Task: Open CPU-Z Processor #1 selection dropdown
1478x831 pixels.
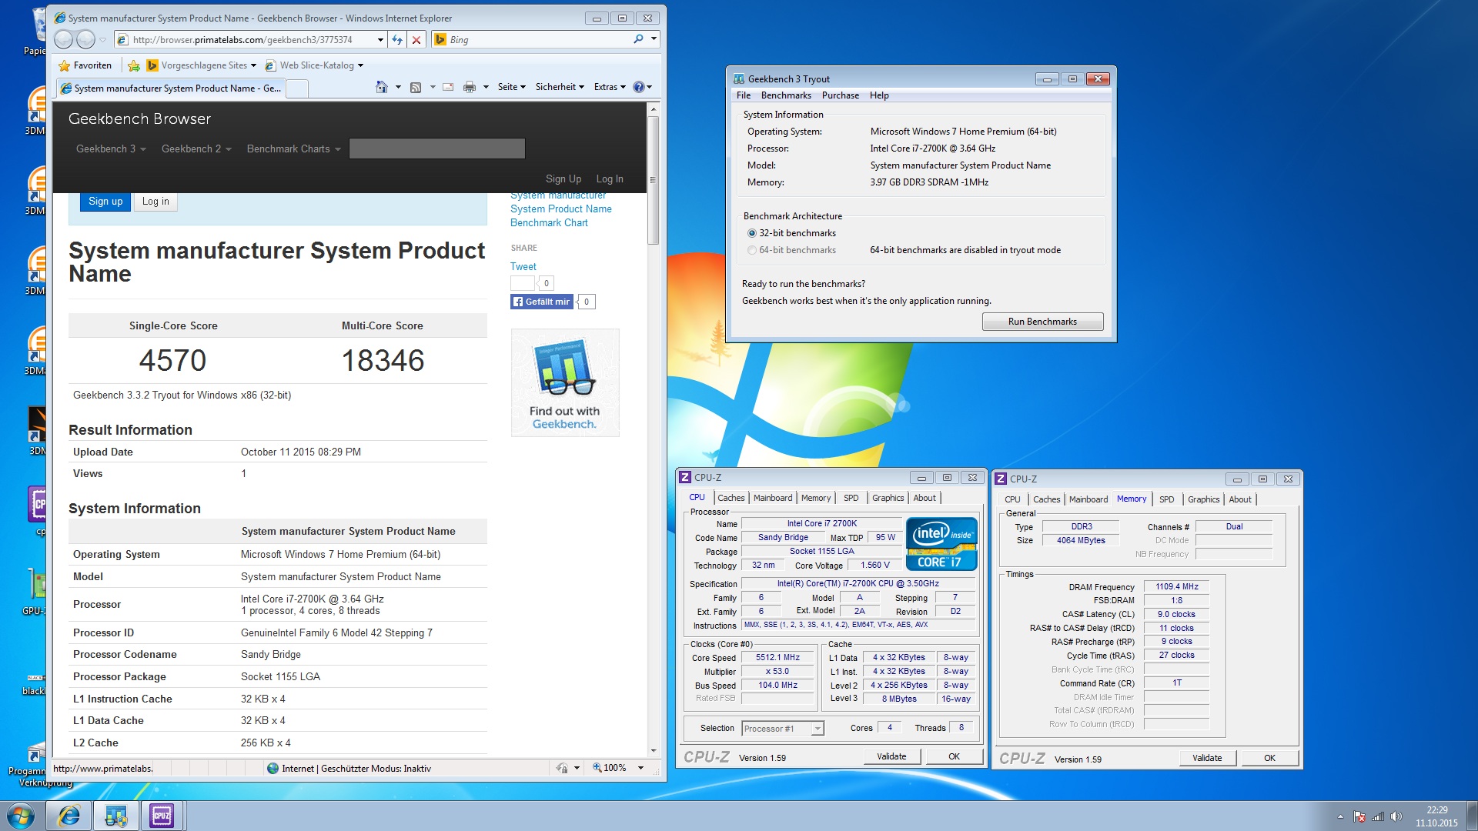Action: 818,729
